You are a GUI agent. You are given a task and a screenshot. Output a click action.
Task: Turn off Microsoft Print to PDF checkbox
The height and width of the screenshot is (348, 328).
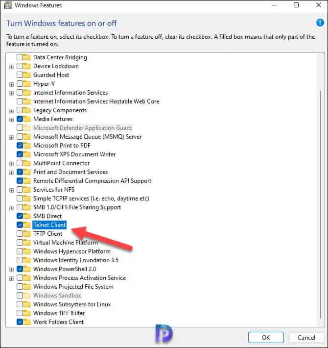20,146
